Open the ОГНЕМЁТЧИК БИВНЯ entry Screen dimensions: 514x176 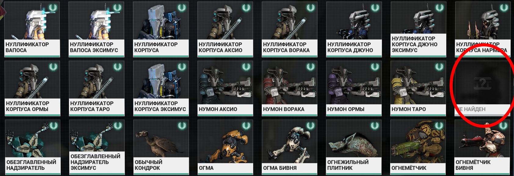click(483, 147)
